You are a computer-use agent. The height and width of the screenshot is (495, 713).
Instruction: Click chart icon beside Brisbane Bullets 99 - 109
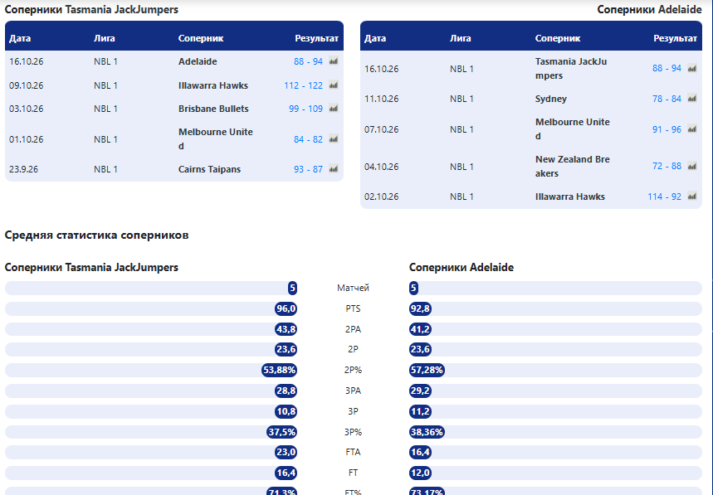coord(334,109)
